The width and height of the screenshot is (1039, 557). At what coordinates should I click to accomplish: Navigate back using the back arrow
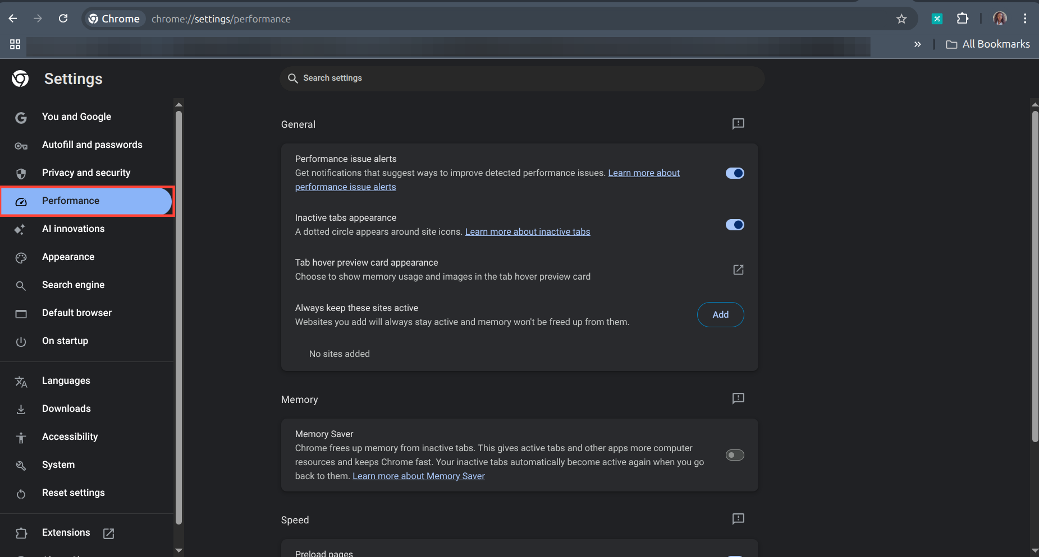(13, 18)
